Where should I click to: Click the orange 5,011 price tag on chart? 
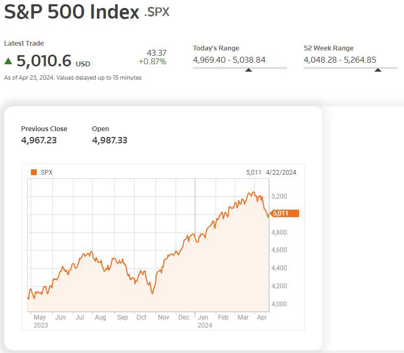point(285,213)
